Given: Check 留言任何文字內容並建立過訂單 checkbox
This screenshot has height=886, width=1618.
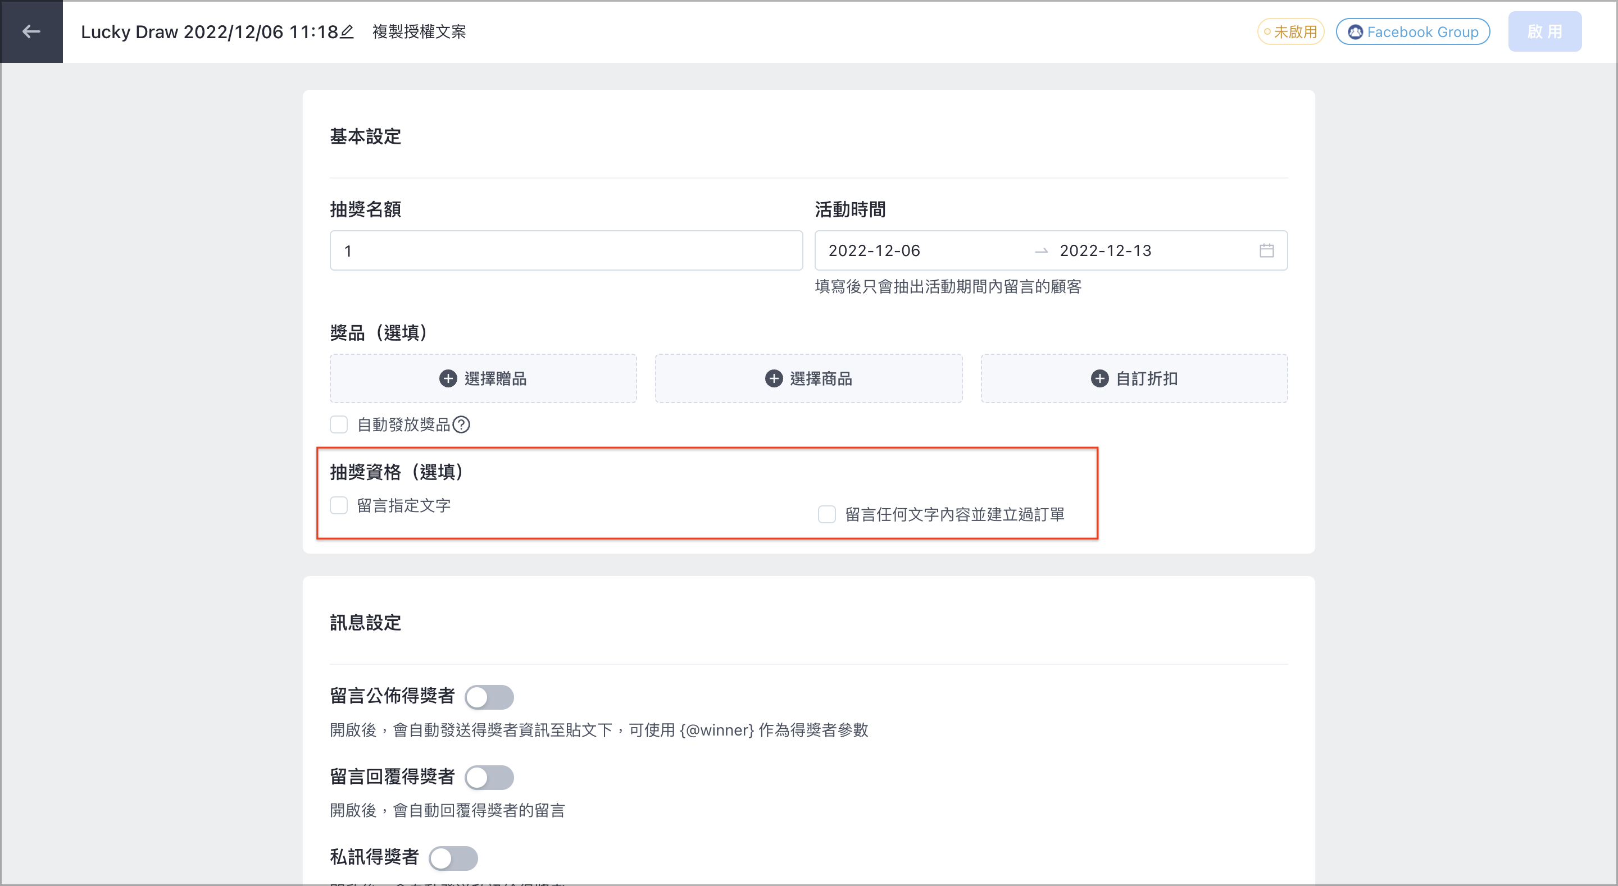Looking at the screenshot, I should 826,515.
